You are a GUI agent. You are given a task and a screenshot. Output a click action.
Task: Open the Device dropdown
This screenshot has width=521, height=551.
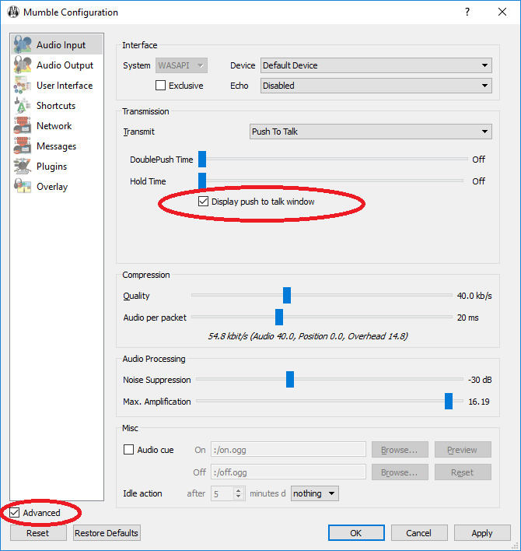376,65
